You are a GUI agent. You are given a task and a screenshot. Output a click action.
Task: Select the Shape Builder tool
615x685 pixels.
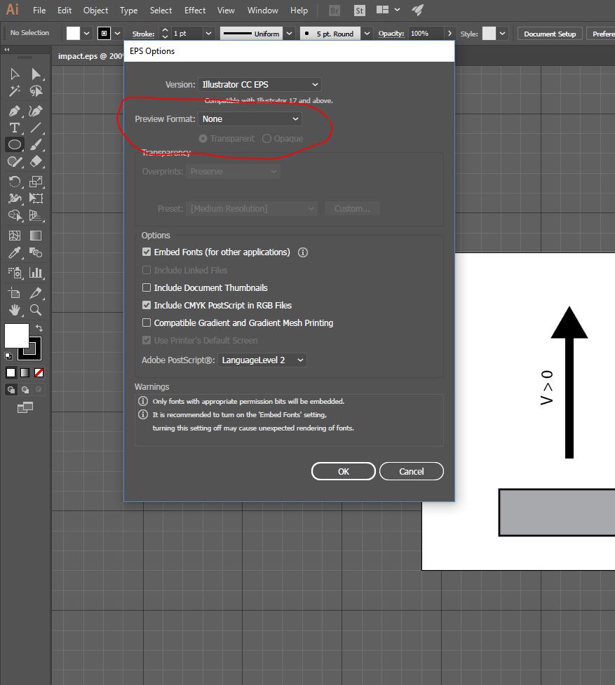[x=15, y=215]
